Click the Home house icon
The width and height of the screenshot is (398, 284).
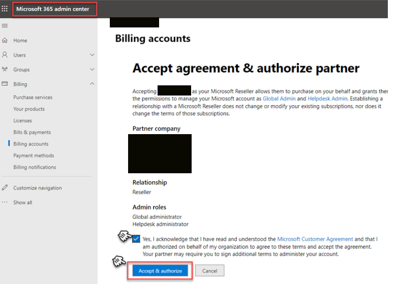5,41
